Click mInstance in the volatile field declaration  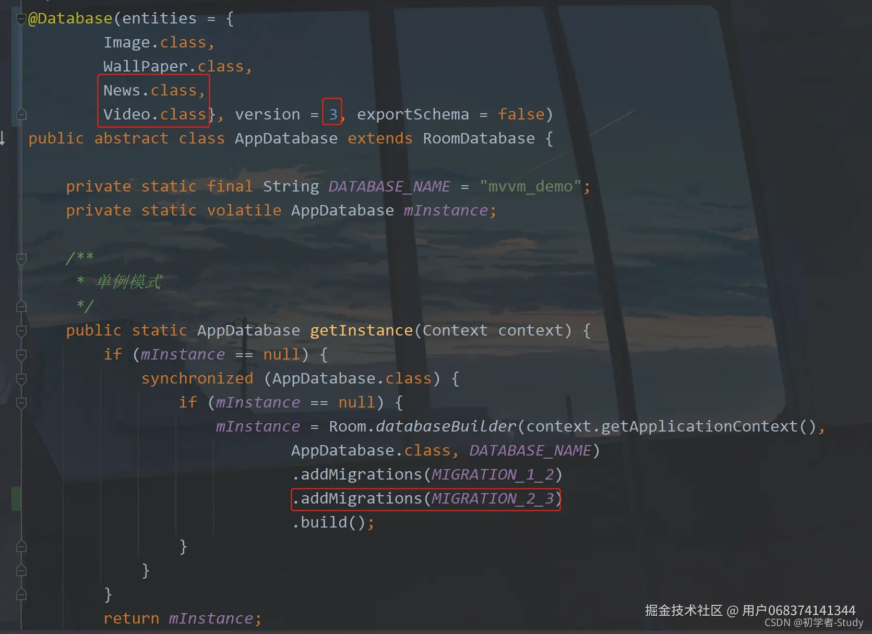point(445,210)
